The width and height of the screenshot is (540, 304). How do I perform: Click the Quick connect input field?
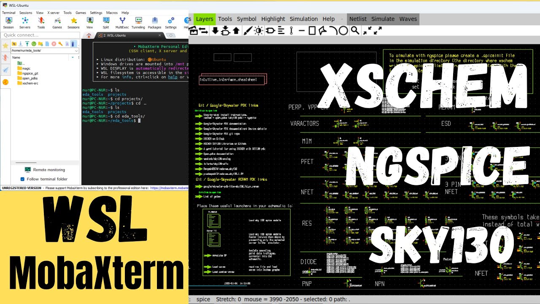click(x=40, y=35)
